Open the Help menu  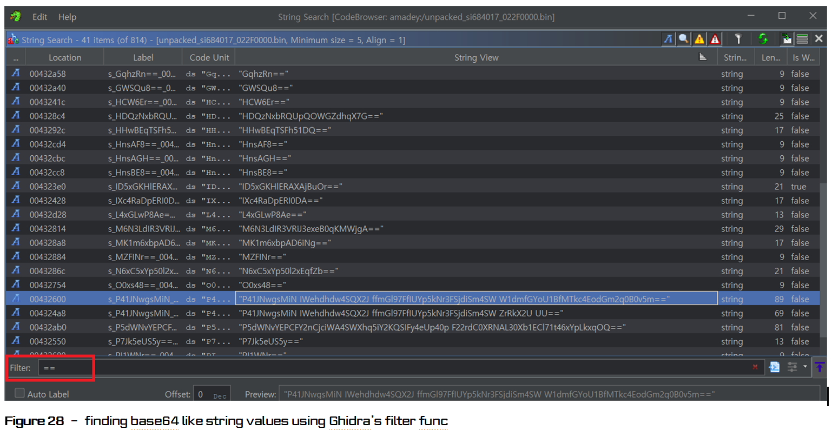tap(67, 17)
